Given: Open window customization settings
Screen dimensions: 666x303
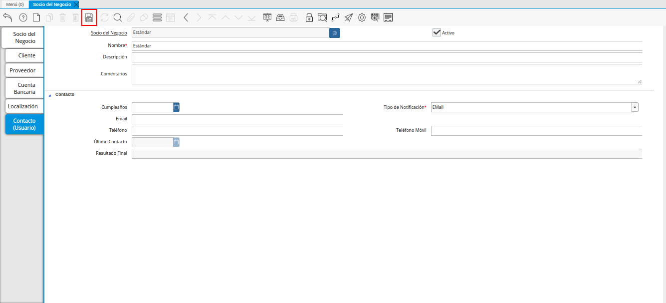Looking at the screenshot, I should pos(361,17).
